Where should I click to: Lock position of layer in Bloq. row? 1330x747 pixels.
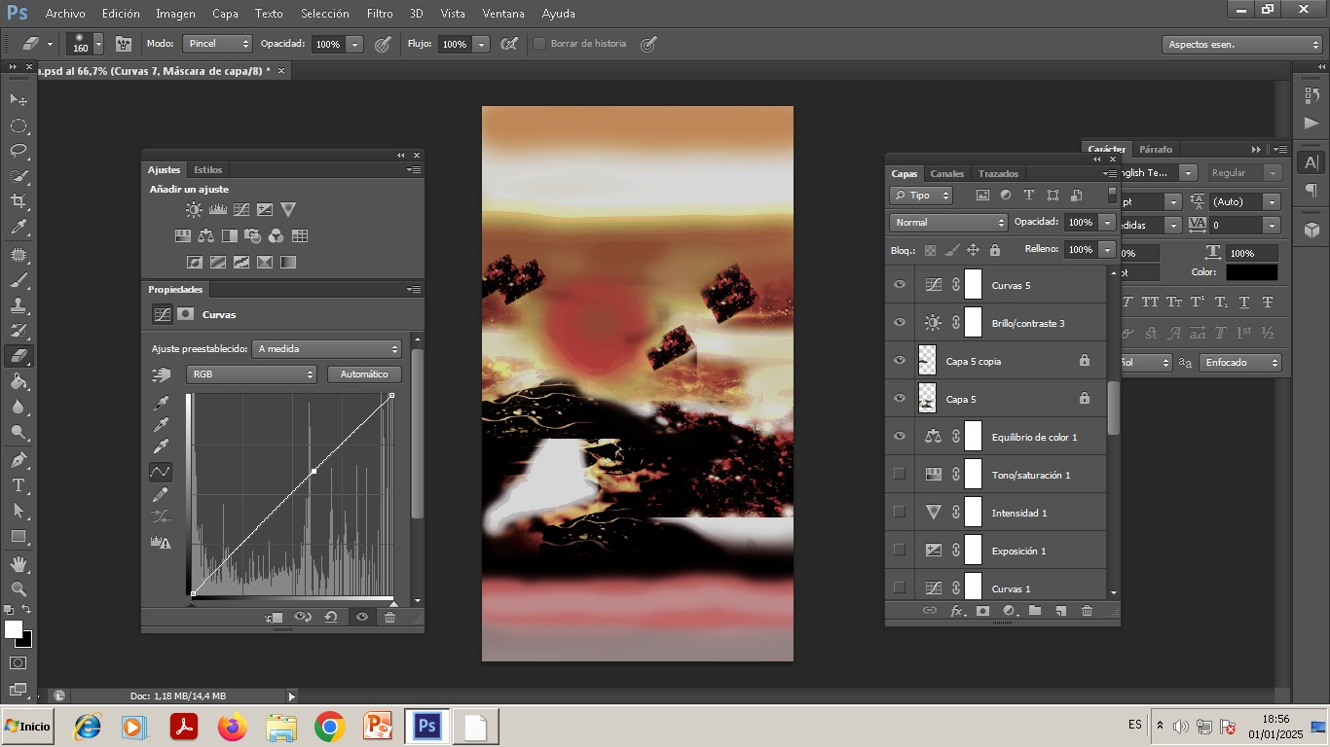[x=973, y=250]
